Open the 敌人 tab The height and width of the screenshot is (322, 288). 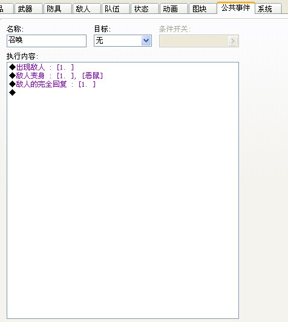[x=87, y=9]
